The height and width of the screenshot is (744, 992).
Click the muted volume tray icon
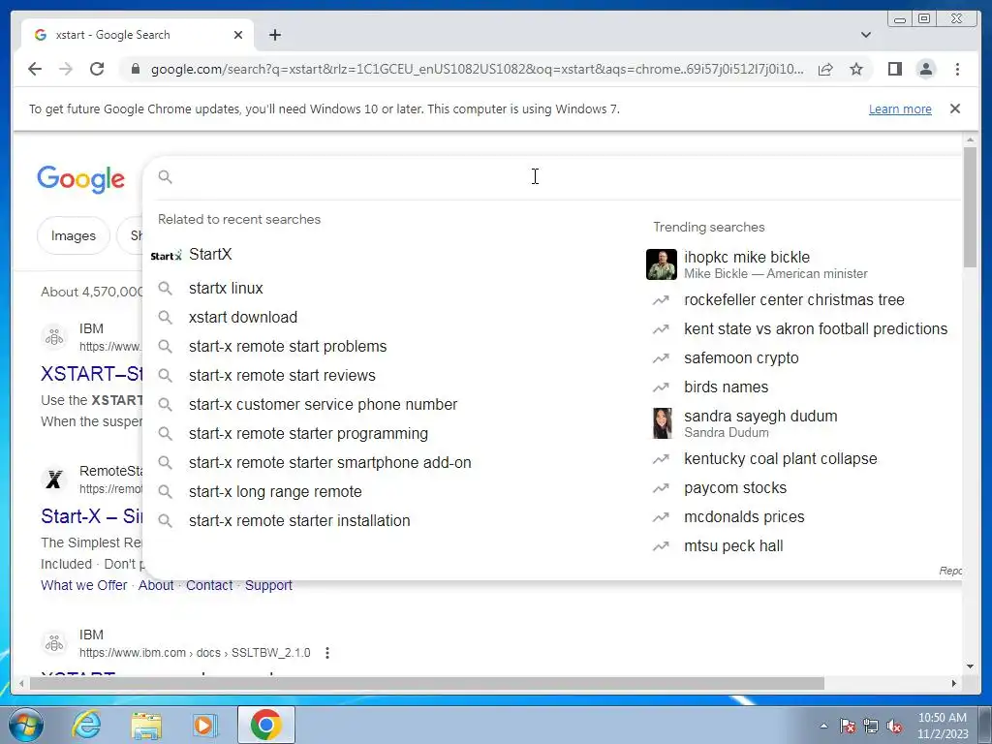coord(894,727)
